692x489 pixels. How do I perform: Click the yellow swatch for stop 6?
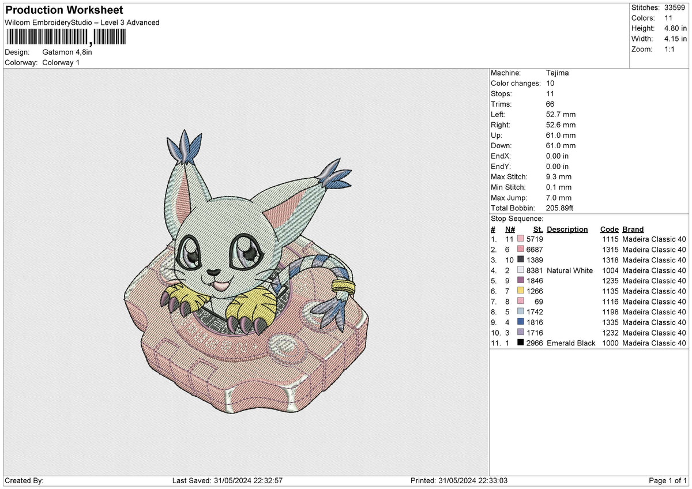click(x=521, y=291)
